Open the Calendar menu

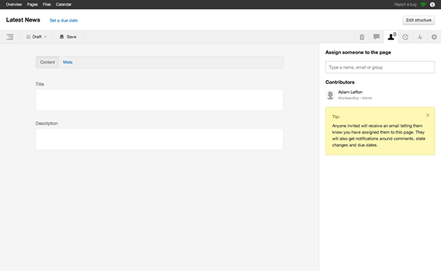pos(64,4)
